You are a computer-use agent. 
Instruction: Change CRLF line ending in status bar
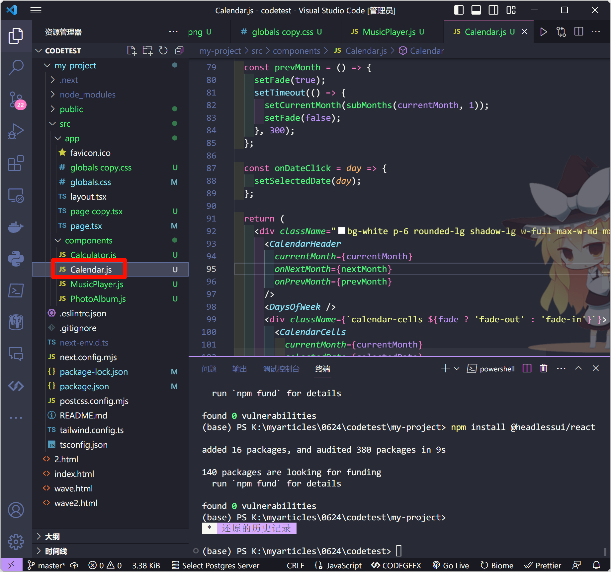coord(296,565)
